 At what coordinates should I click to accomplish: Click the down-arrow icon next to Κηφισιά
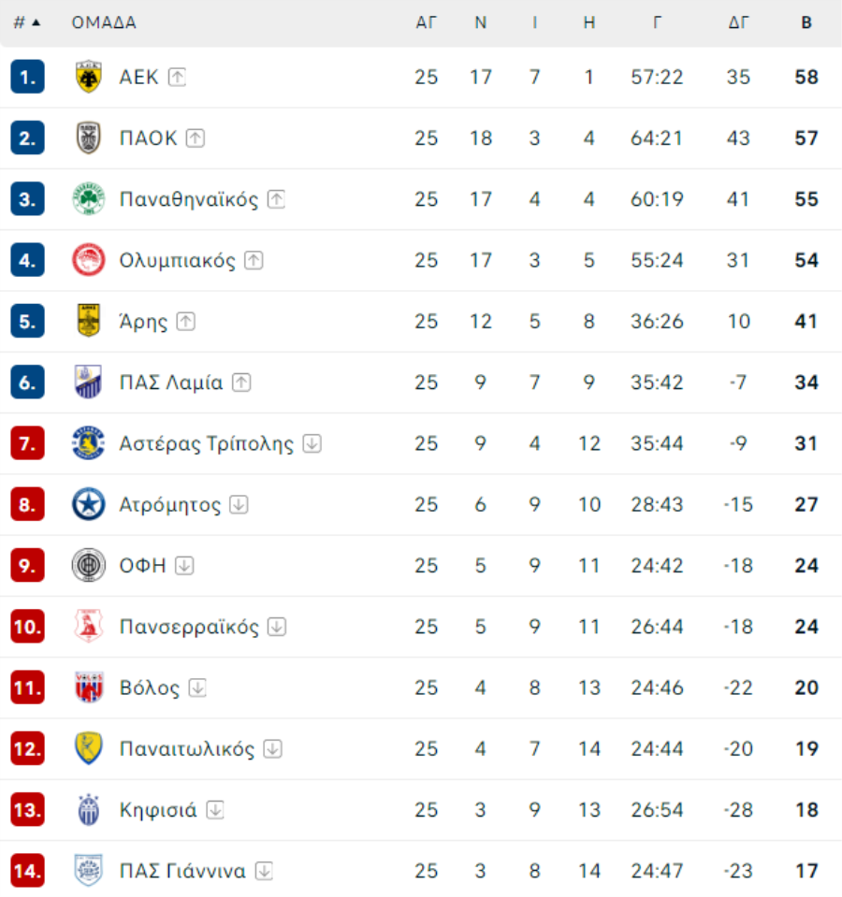click(x=215, y=810)
